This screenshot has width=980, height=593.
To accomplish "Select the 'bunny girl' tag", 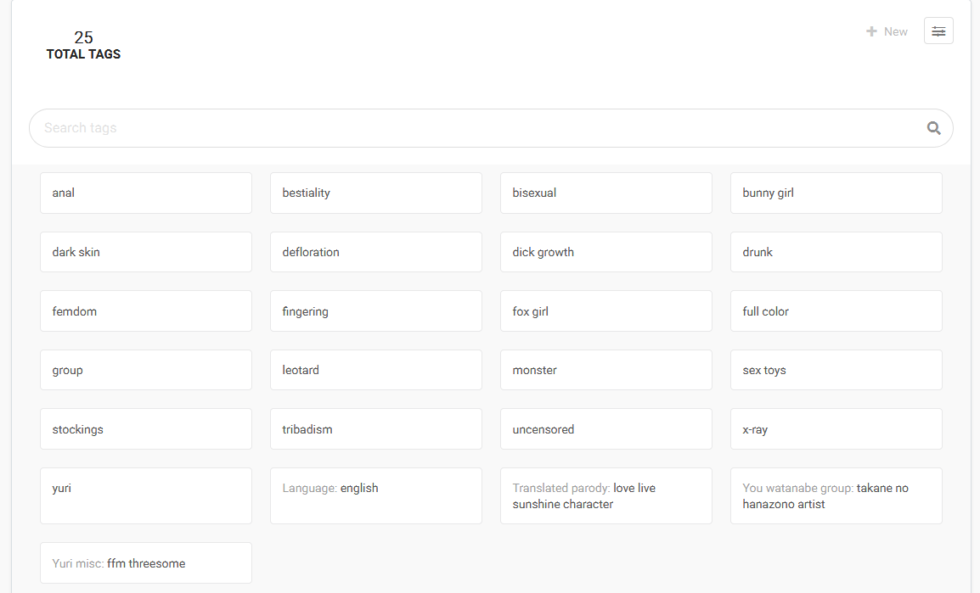I will [836, 193].
